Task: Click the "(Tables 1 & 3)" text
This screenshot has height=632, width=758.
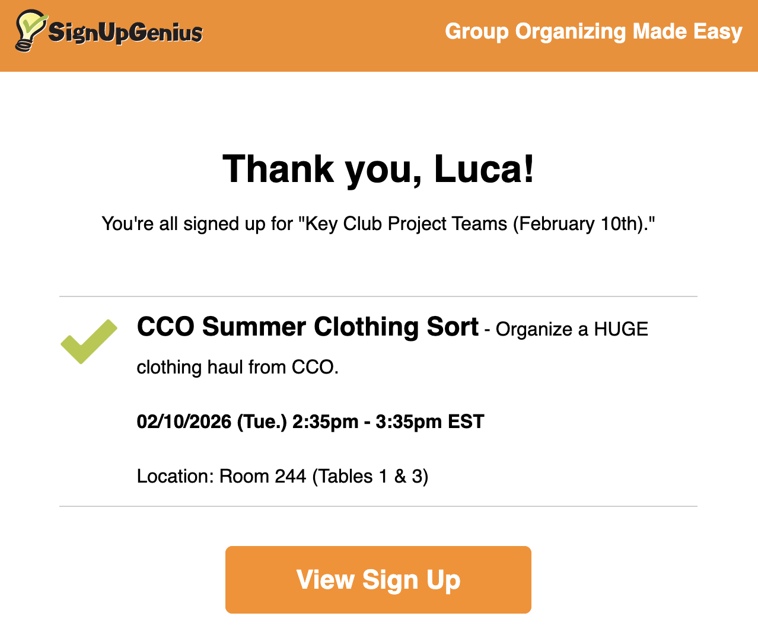Action: click(370, 477)
